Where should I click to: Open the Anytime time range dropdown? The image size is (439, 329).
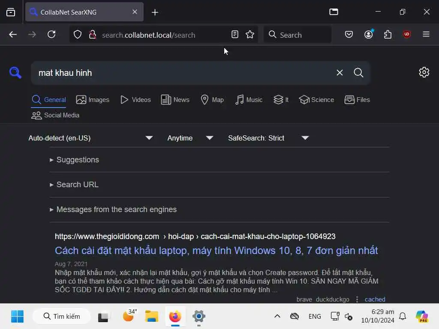coord(190,138)
